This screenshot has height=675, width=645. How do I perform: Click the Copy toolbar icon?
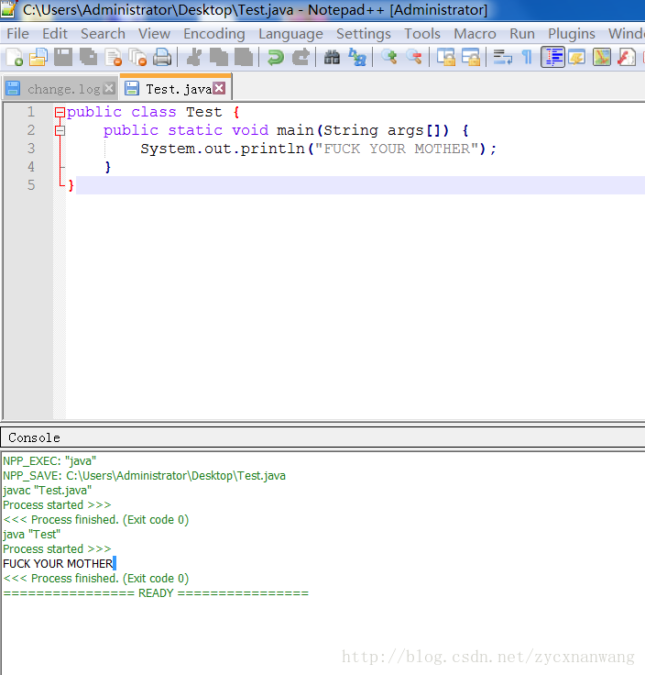219,57
